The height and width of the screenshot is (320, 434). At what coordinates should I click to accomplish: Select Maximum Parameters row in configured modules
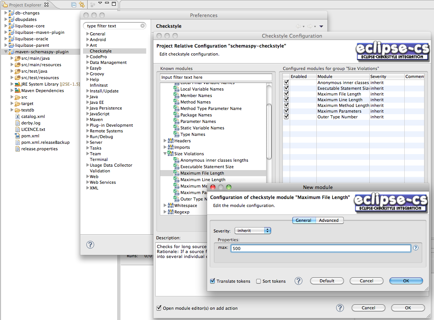353,111
